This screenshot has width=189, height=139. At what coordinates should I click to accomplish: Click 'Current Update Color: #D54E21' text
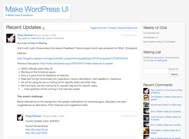point(42,121)
